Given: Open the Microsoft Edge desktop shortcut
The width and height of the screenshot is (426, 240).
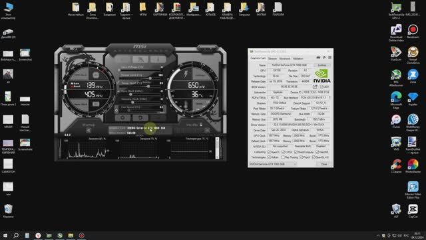Looking at the screenshot, I should (396, 100).
